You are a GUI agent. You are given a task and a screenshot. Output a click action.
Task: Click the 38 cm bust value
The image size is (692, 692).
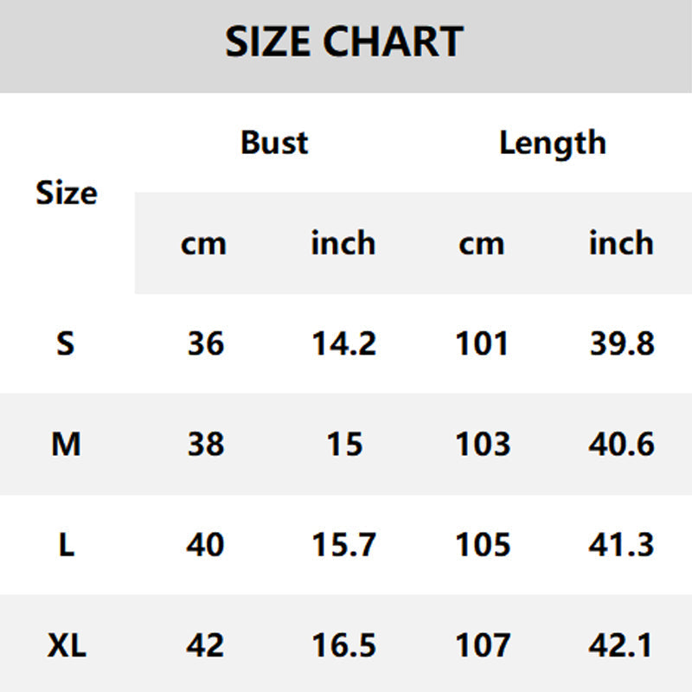click(205, 445)
